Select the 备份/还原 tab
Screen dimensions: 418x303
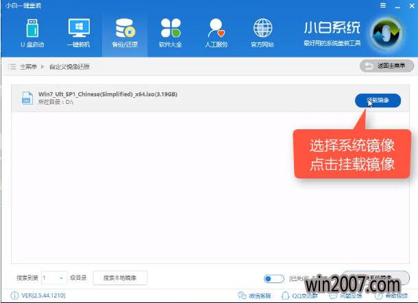125,34
